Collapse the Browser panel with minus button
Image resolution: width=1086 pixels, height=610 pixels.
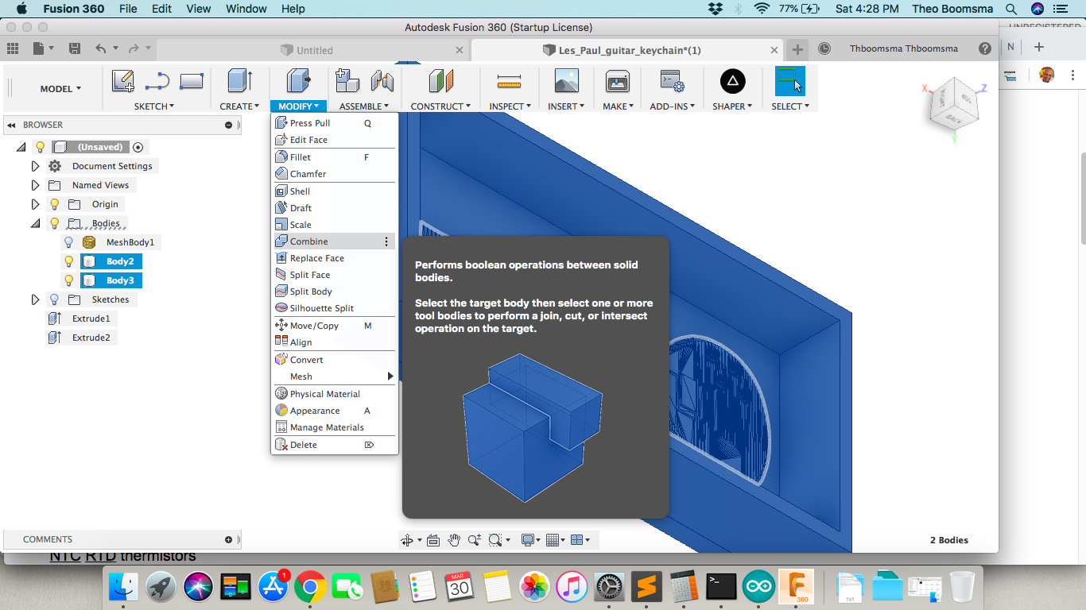pos(229,125)
